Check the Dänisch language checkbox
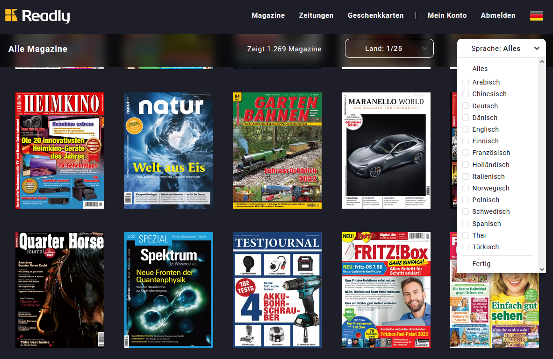The height and width of the screenshot is (359, 553). [466, 117]
